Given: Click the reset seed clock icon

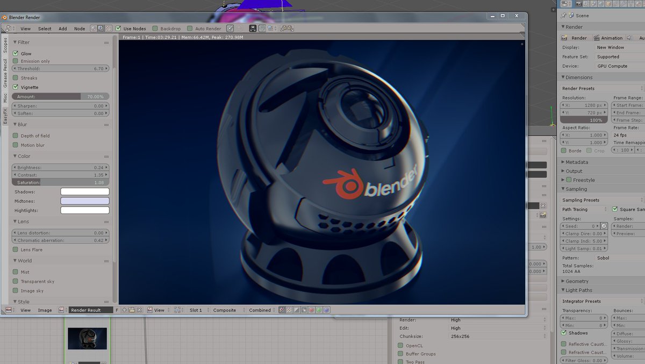Looking at the screenshot, I should point(604,226).
